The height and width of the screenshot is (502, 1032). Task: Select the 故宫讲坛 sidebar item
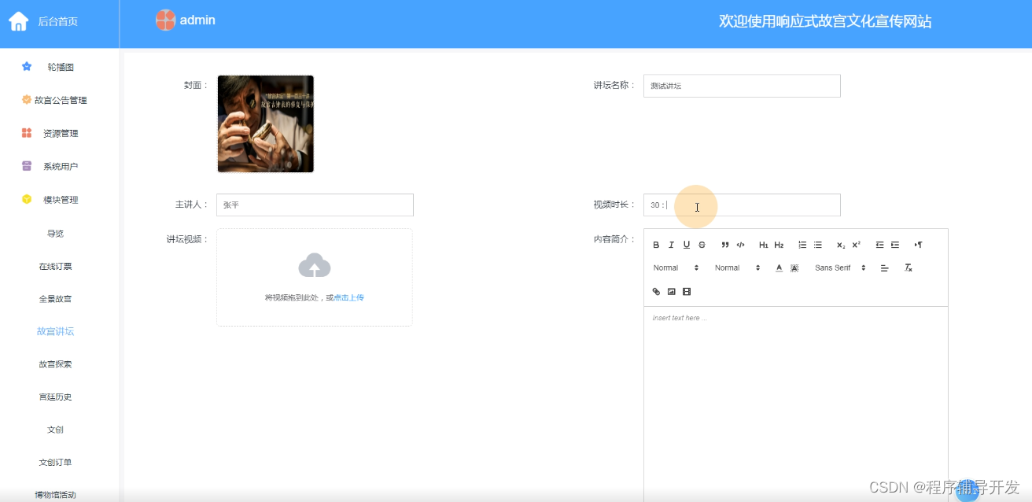[x=55, y=331]
